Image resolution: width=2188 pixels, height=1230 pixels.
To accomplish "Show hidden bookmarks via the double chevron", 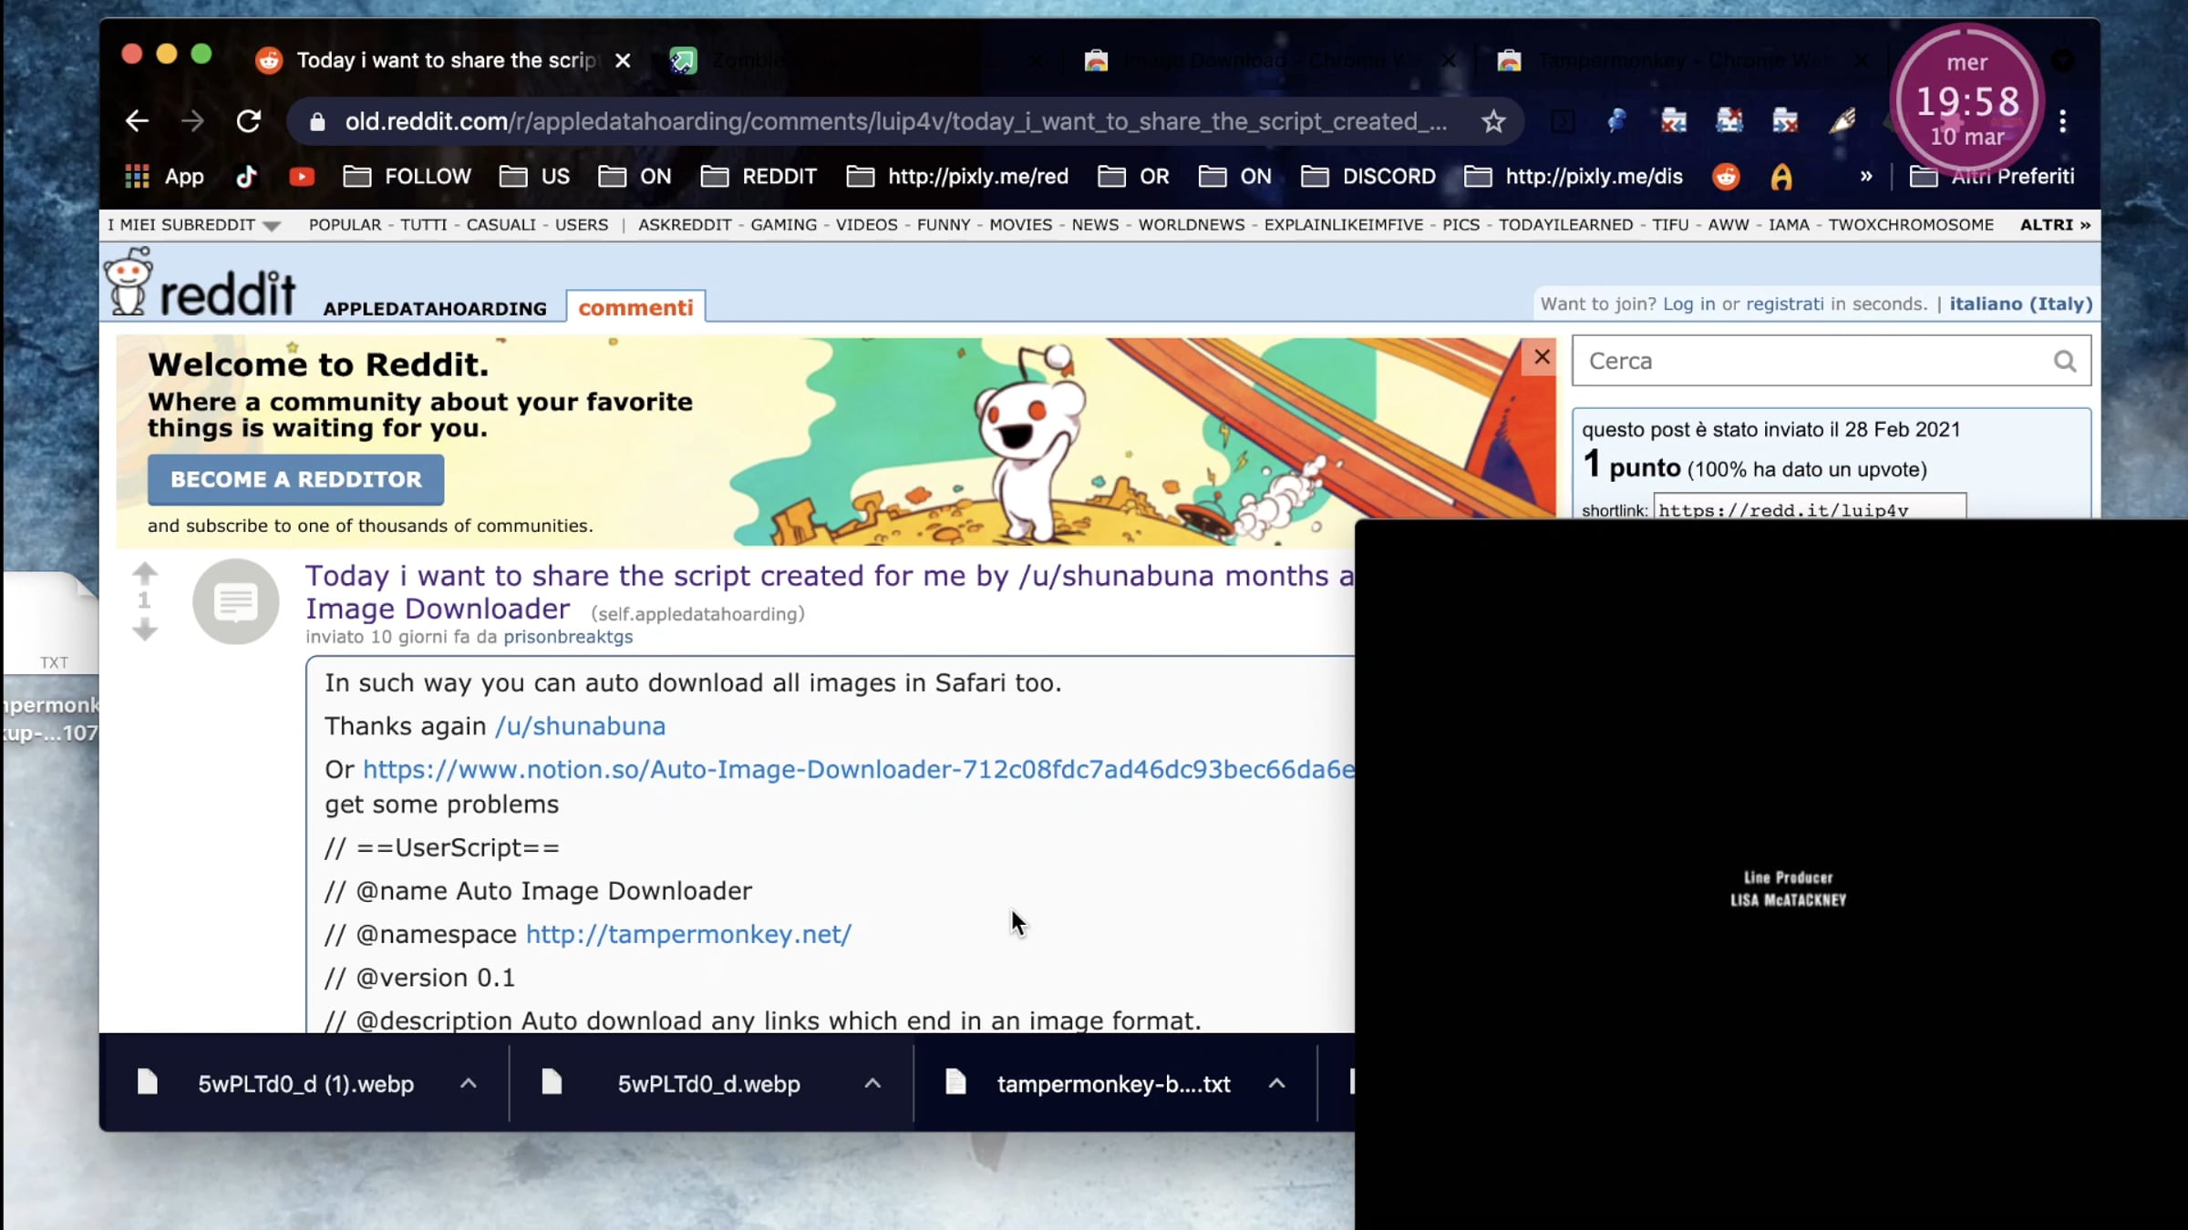I will click(1865, 177).
